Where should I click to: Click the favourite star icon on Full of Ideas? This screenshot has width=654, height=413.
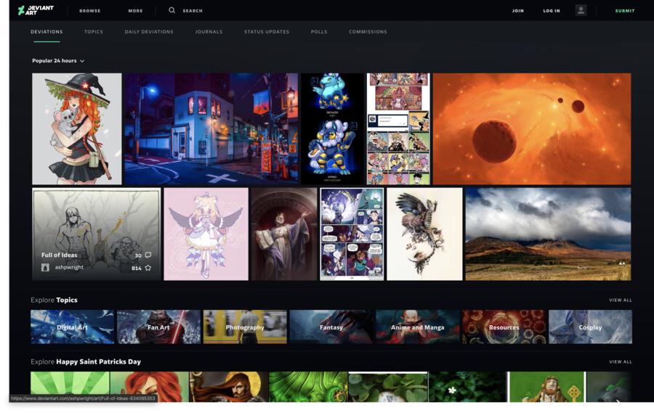coord(148,268)
